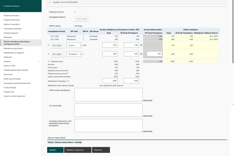The image size is (234, 156).
Task: Click the Iesniegšanas datums date field
Action: coord(82,19)
